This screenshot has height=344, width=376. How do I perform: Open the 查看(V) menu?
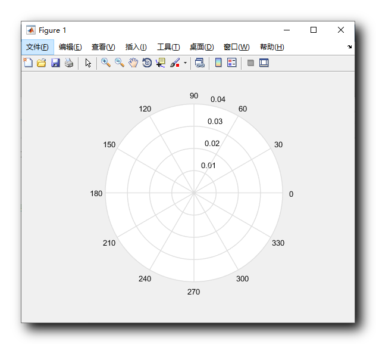click(103, 47)
